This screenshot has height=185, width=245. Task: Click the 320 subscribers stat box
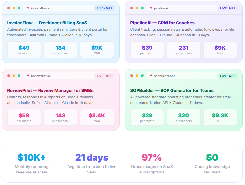[x=184, y=117]
